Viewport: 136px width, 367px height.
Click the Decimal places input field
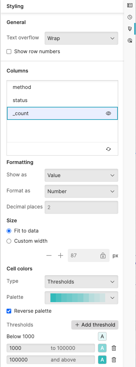[x=81, y=207]
